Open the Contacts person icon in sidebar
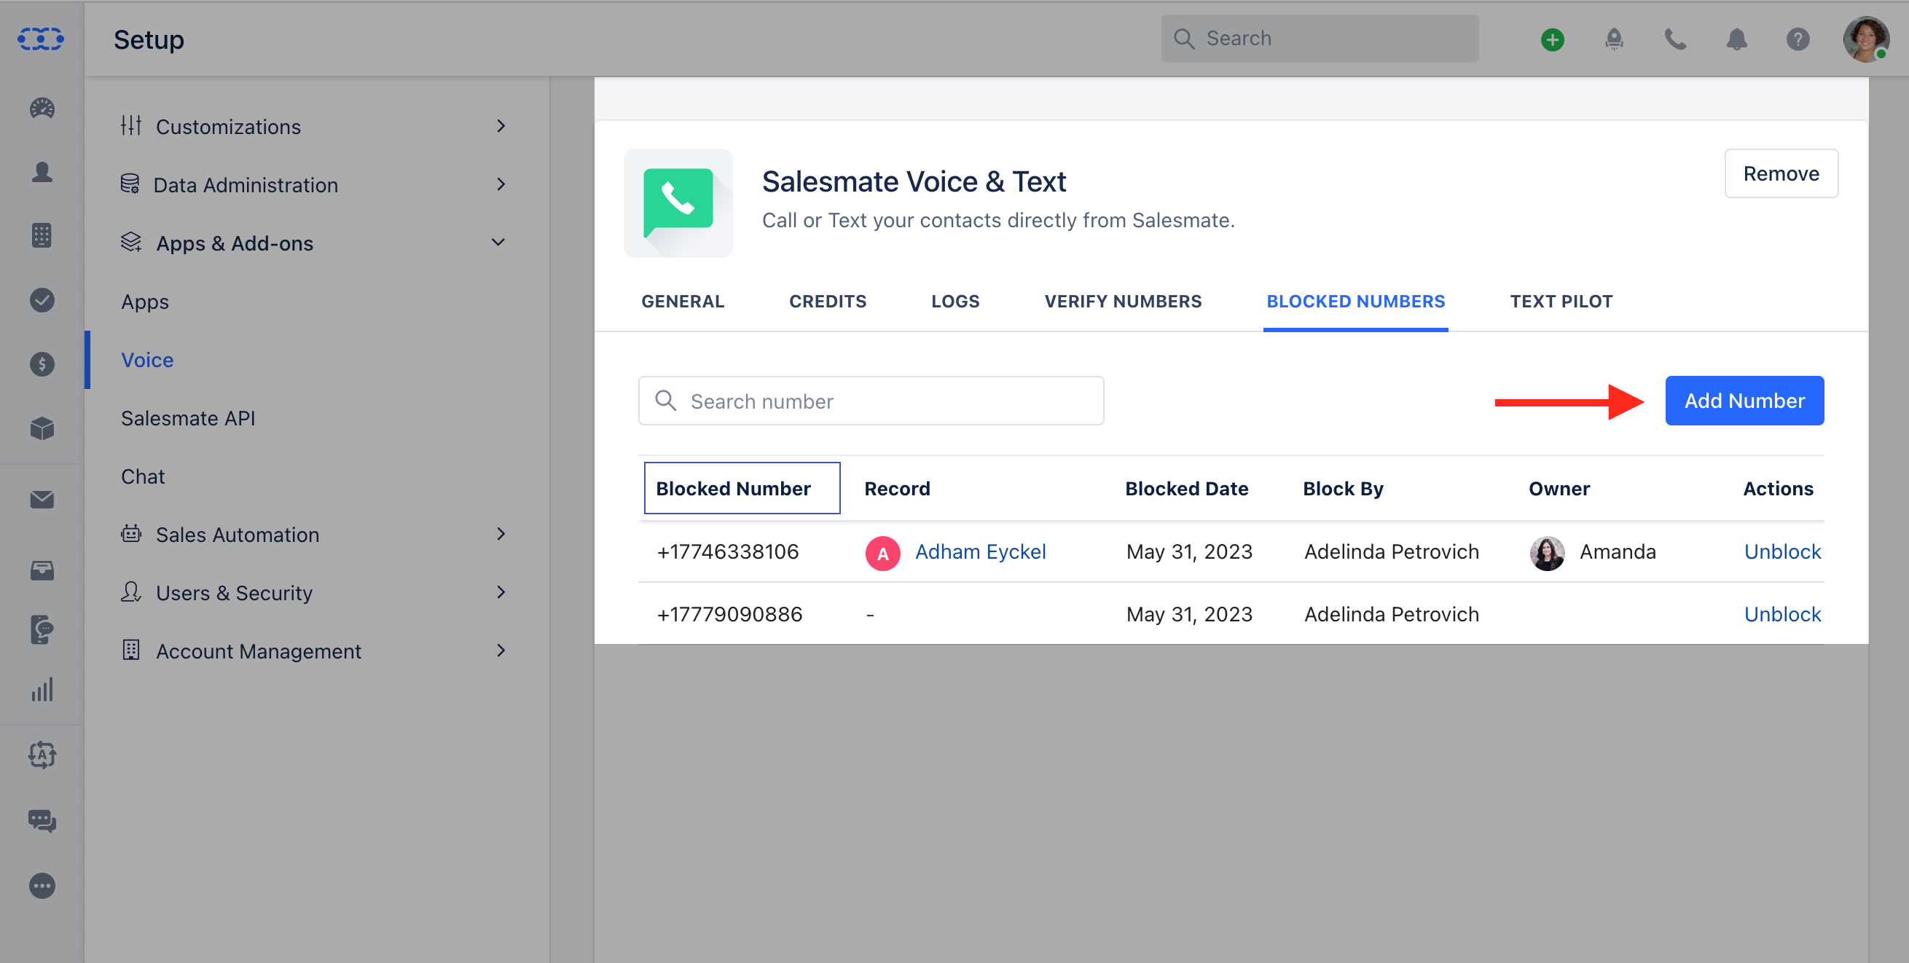1909x963 pixels. 42,172
